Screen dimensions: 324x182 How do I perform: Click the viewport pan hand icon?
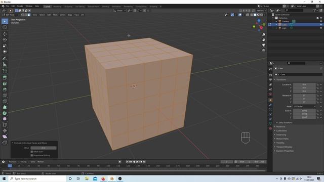263,40
